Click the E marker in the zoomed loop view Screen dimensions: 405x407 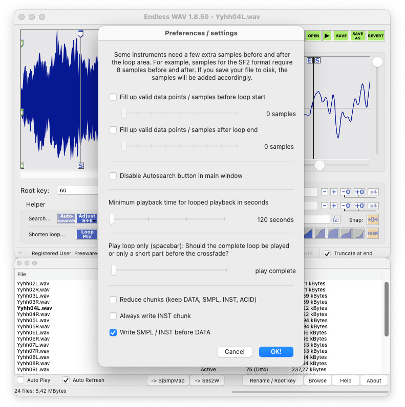pos(309,60)
